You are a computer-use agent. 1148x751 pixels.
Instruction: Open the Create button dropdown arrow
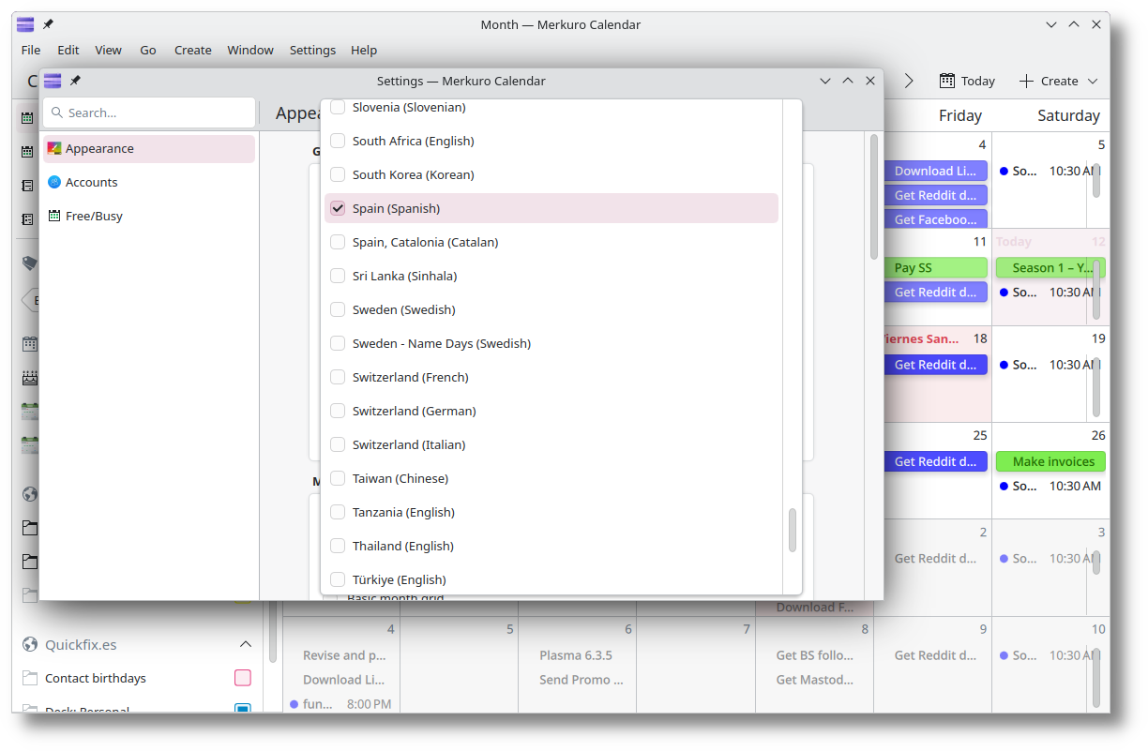click(x=1093, y=82)
